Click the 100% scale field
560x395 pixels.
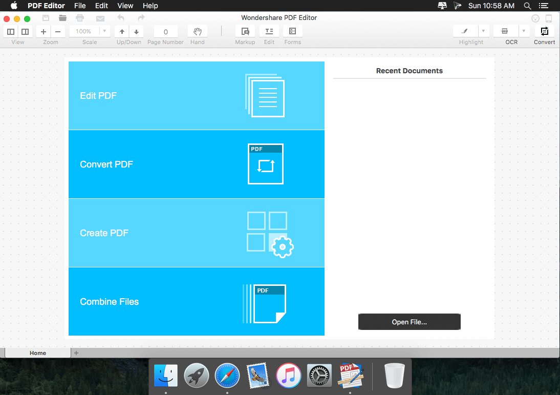(84, 31)
